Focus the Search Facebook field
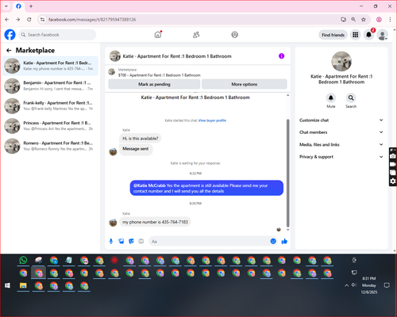397x317 pixels. [x=57, y=35]
